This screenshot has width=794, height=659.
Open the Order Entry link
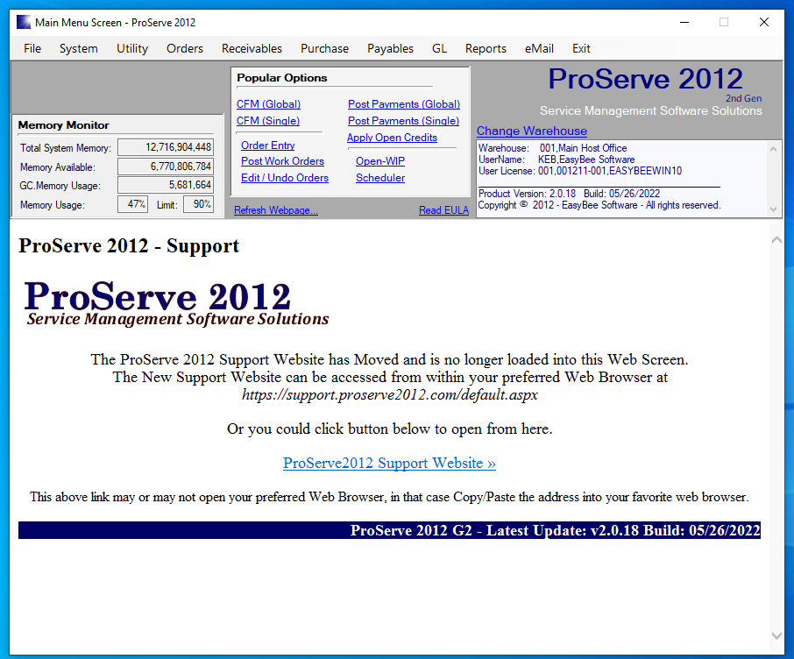268,145
